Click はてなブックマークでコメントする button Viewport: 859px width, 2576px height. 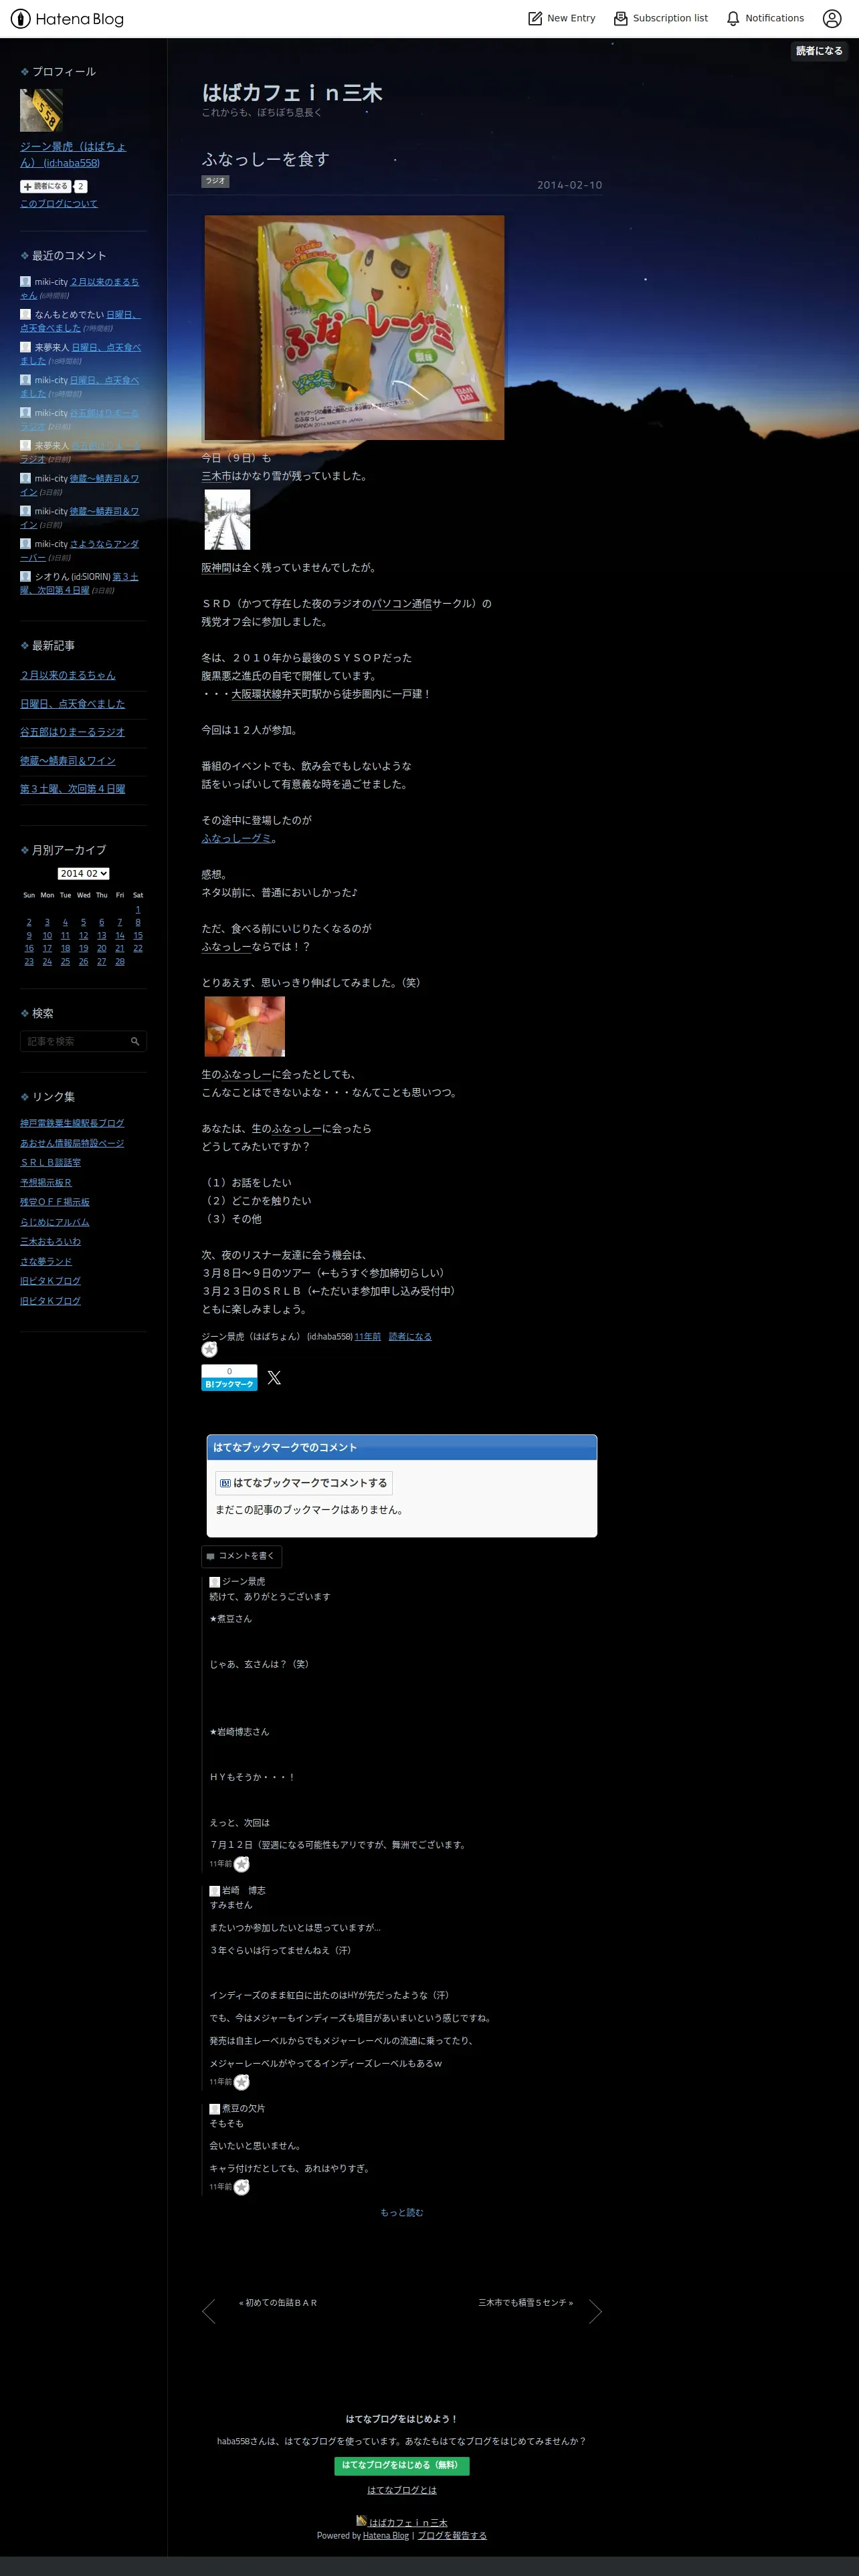click(x=304, y=1482)
